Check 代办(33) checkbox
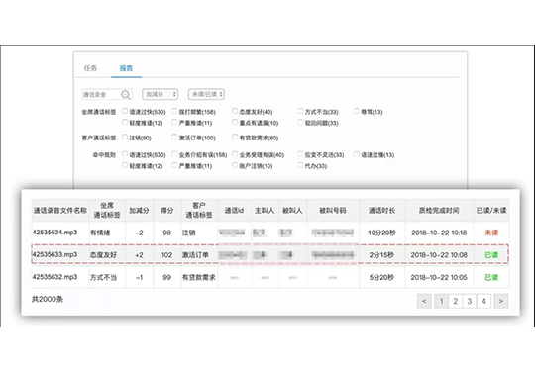Screen dimensions: 535x372 [300, 165]
